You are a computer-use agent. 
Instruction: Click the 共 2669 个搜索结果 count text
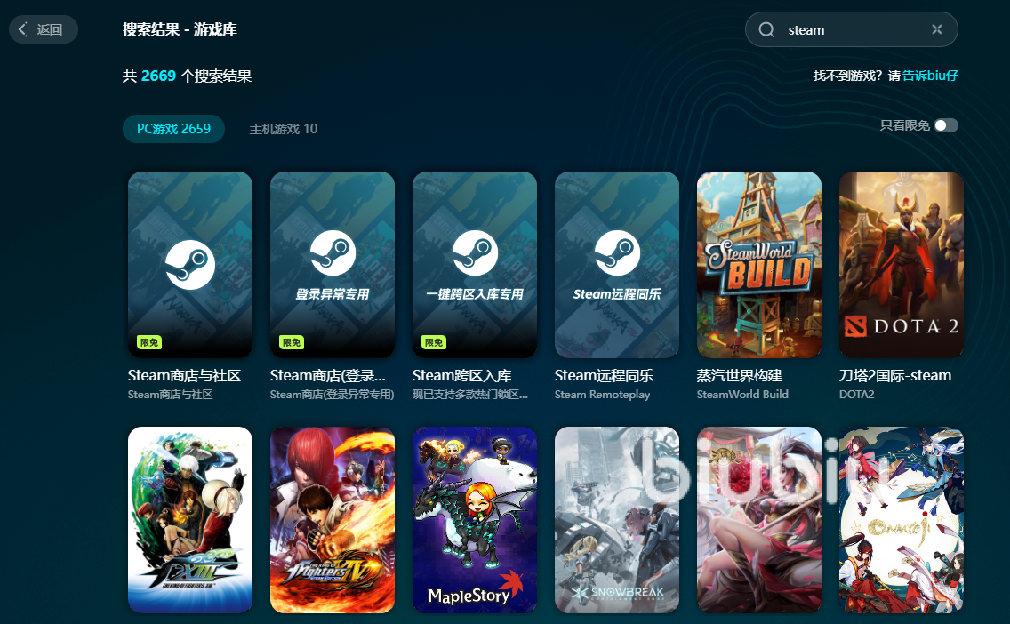tap(187, 76)
